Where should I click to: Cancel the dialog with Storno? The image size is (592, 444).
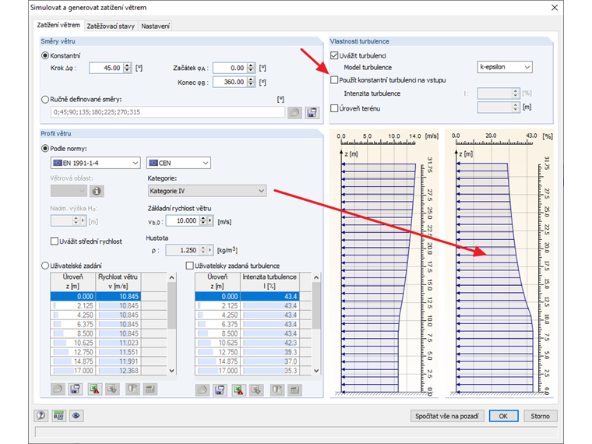click(x=541, y=416)
